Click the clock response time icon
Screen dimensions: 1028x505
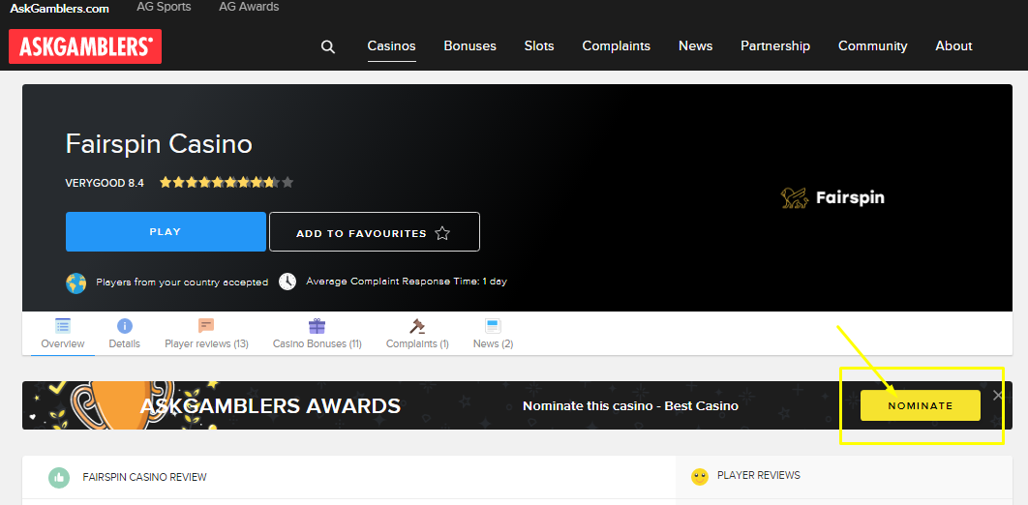pyautogui.click(x=287, y=282)
